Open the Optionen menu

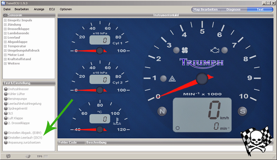pyautogui.click(x=66, y=9)
